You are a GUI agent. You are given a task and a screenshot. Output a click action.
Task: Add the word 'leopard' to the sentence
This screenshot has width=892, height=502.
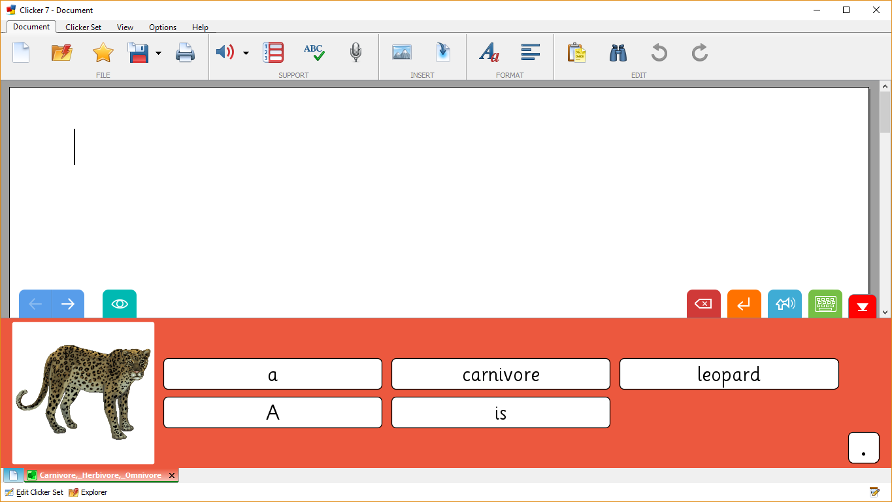(x=729, y=374)
